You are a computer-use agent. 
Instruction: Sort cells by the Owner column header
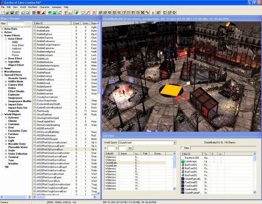coord(157,154)
